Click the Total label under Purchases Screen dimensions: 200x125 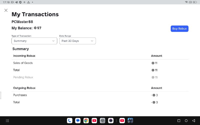click(x=16, y=102)
